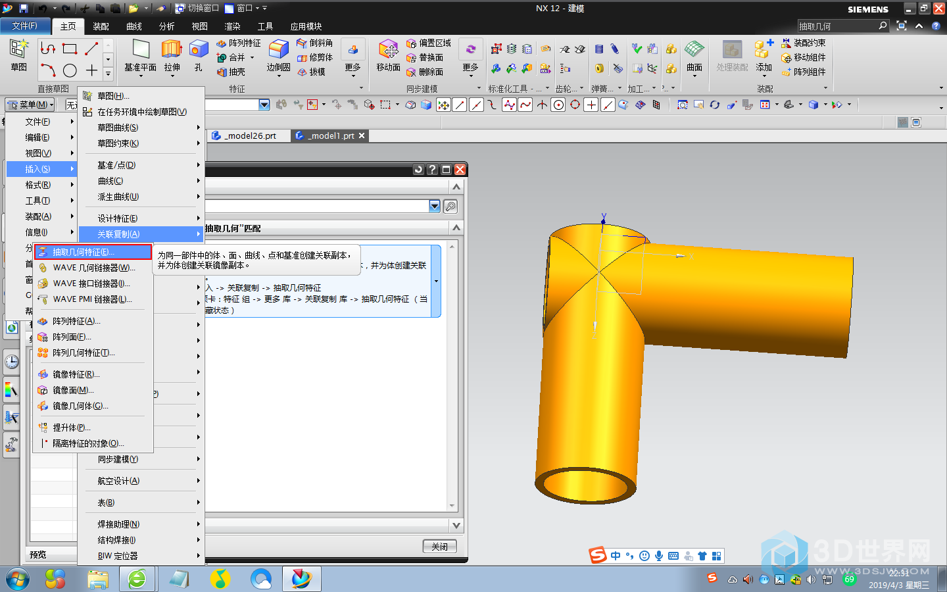Click the 偏置区域 offset region command

coord(429,43)
